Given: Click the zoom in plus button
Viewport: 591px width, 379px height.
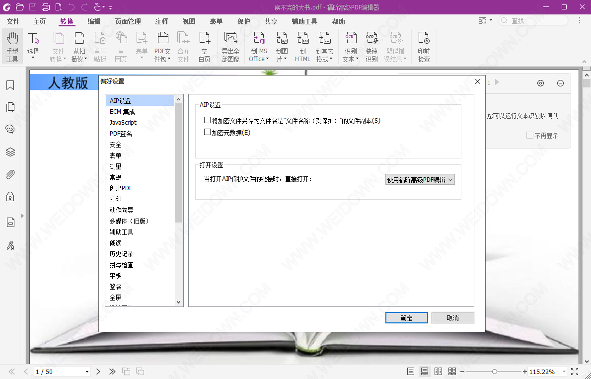Looking at the screenshot, I should tap(524, 372).
